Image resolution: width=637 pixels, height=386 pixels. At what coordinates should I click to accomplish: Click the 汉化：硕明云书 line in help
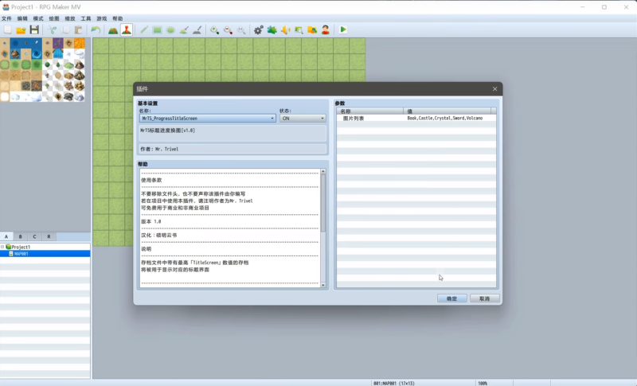[x=158, y=236]
